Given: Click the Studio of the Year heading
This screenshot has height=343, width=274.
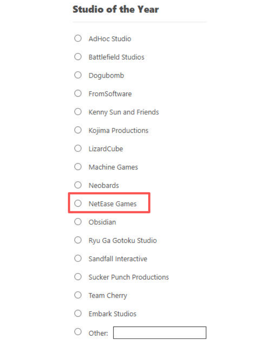Looking at the screenshot, I should click(115, 9).
